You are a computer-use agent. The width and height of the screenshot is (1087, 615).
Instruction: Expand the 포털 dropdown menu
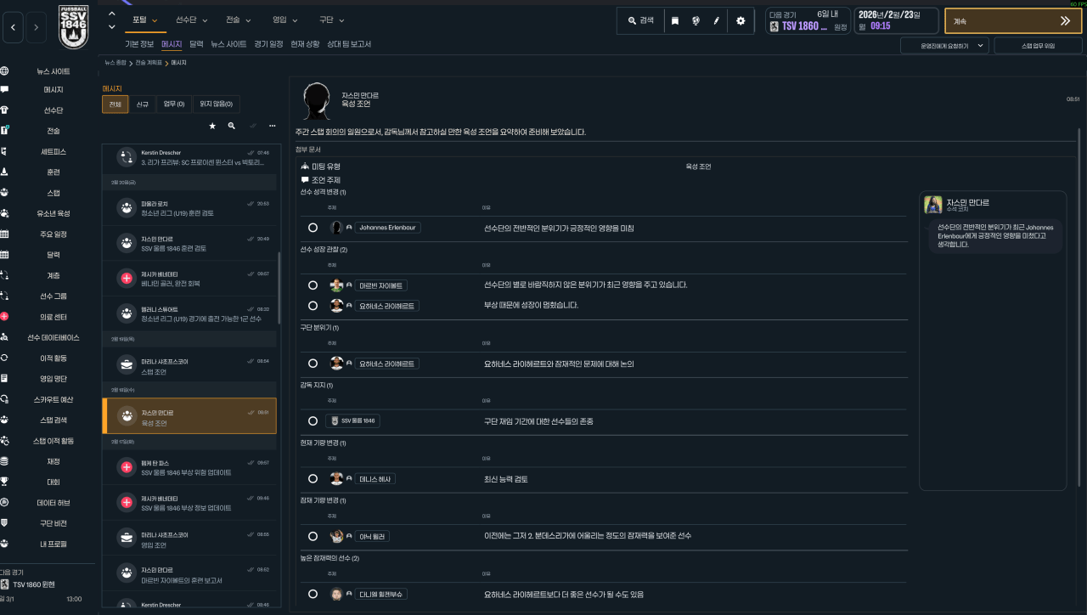pos(145,20)
